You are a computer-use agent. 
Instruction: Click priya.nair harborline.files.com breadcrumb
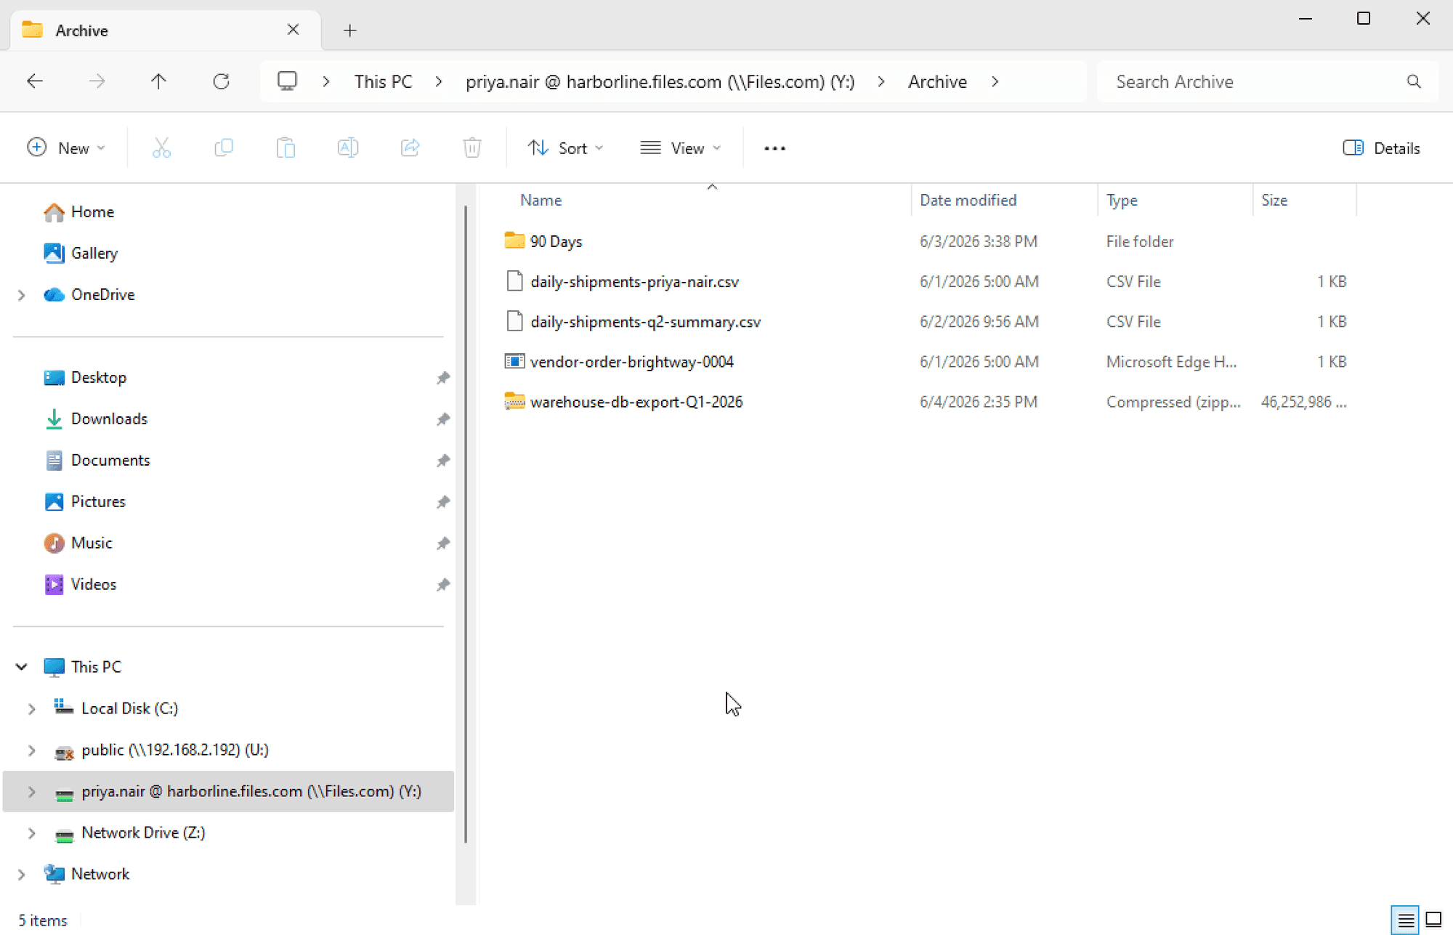point(660,81)
